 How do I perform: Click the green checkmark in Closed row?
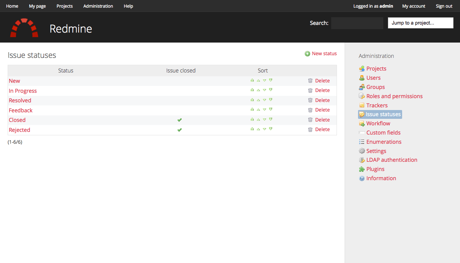click(x=179, y=120)
